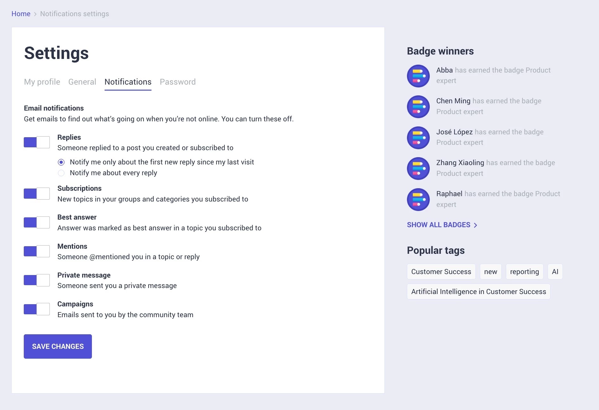Viewport: 599px width, 410px height.
Task: Click Abba's Product expert badge icon
Action: (x=418, y=76)
